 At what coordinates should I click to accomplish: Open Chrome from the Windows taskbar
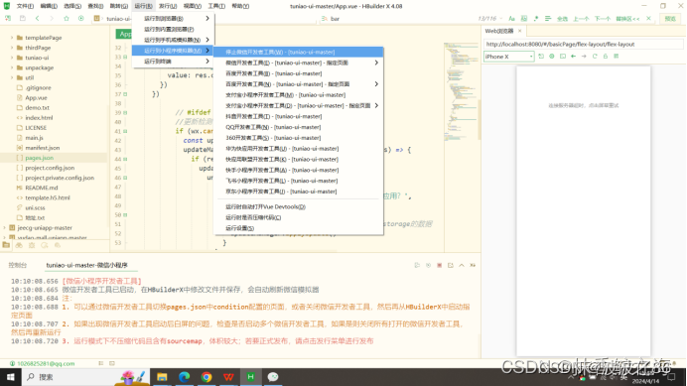click(206, 377)
